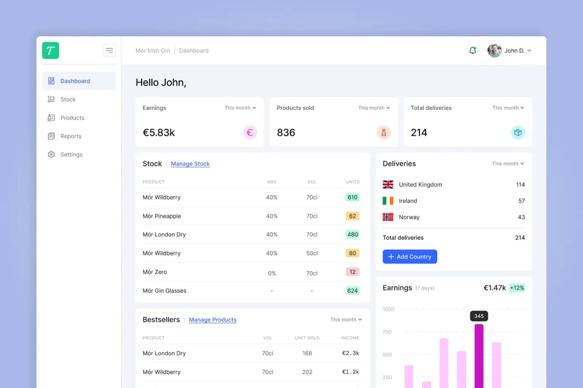Click the Manage Stock link
This screenshot has height=388, width=583.
(x=190, y=164)
